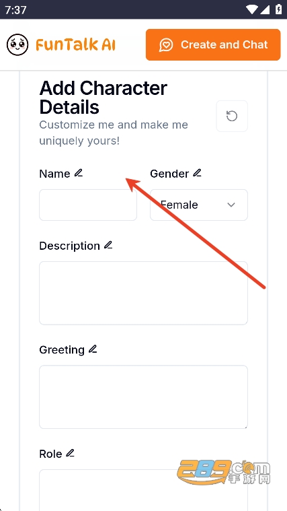Click the reset circular arrow icon

pyautogui.click(x=232, y=116)
